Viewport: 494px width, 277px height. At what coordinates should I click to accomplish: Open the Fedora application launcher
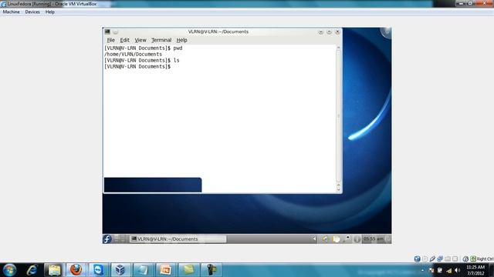[107, 239]
